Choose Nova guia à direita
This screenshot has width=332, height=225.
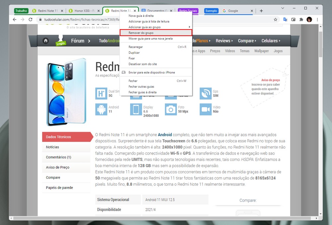tap(156, 16)
